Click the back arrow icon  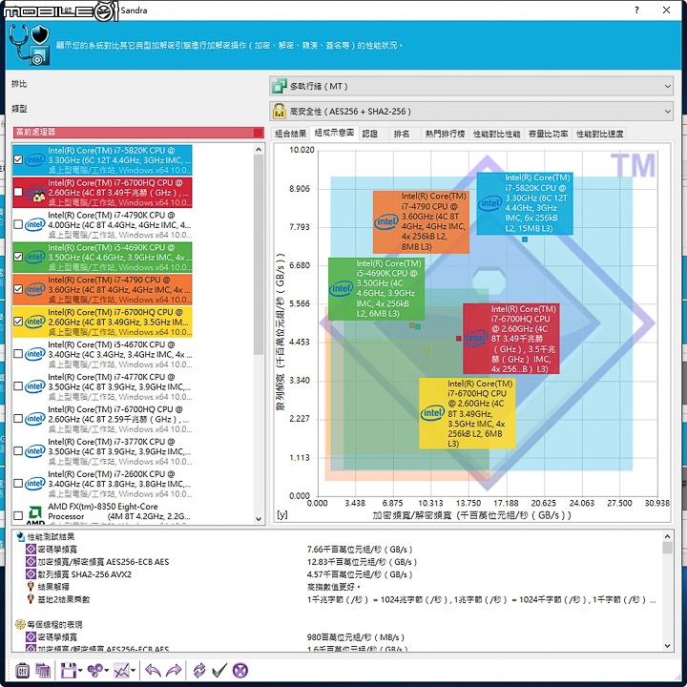tap(153, 671)
